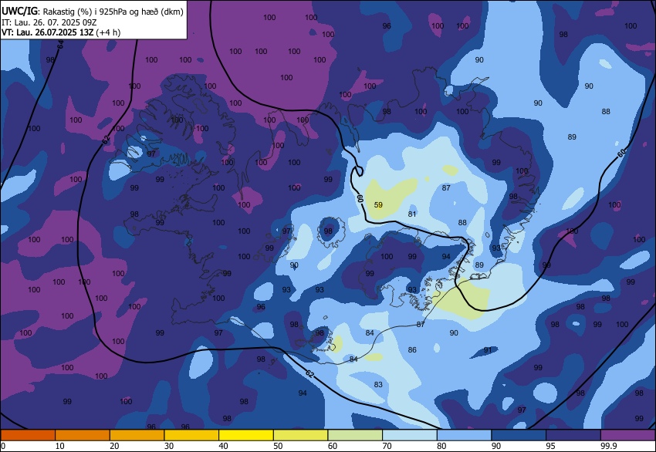Pick the dark orange 0–10 legend swatch
The height and width of the screenshot is (452, 656).
point(28,435)
